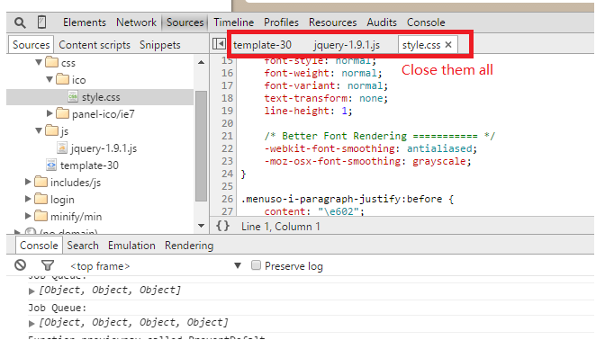Open the Resources panel
Screen dimensions: 605x340
pos(332,22)
